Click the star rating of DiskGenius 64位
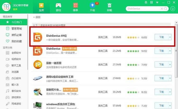This screenshot has height=109, width=178. (x=133, y=37)
